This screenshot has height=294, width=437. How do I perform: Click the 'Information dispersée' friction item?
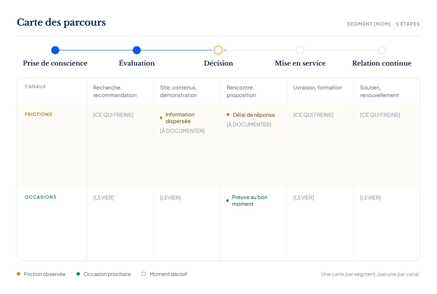(180, 118)
